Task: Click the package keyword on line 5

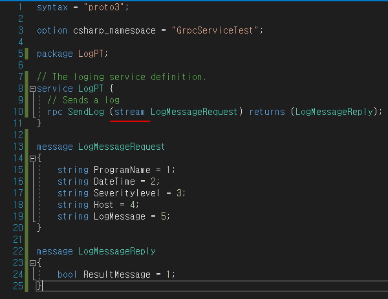Action: point(55,54)
